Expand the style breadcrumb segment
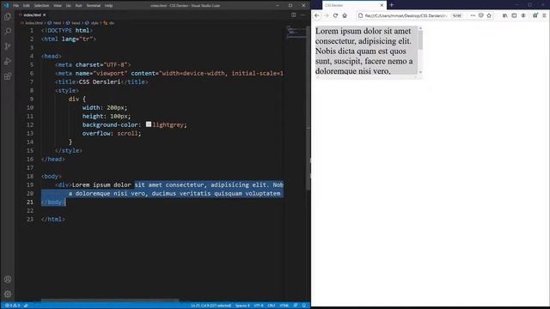 92,23
